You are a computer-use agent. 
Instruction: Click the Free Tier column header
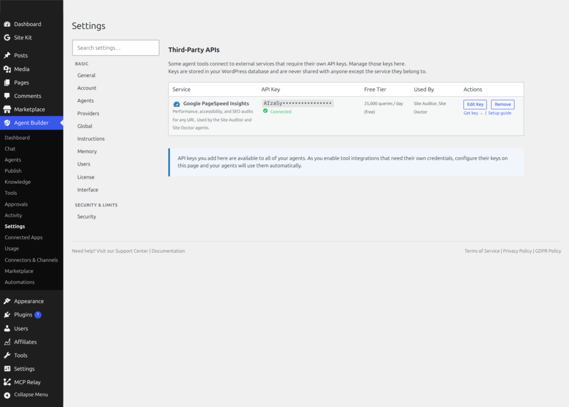coord(375,89)
